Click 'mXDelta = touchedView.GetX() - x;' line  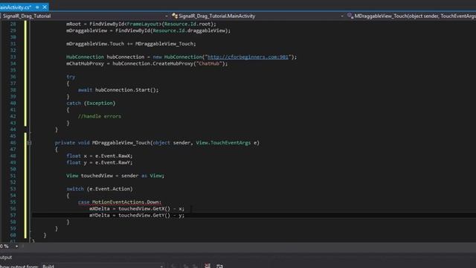(137, 208)
